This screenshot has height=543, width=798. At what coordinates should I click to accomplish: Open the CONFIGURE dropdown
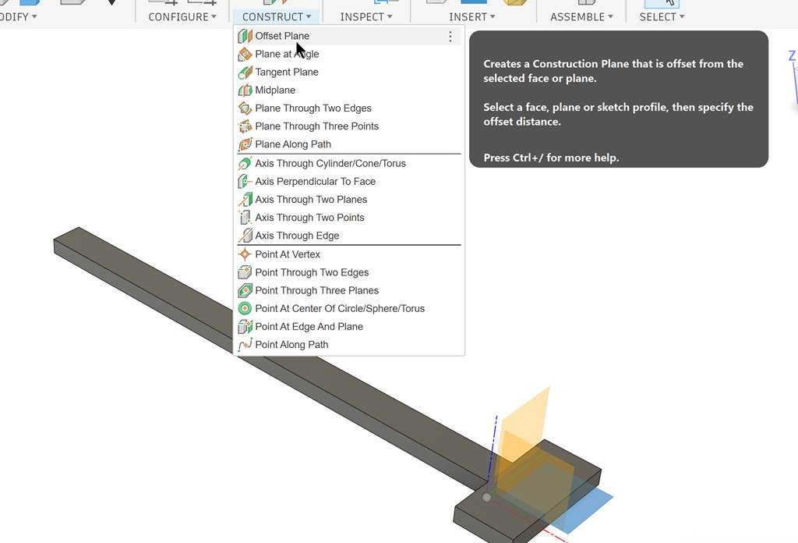(182, 17)
